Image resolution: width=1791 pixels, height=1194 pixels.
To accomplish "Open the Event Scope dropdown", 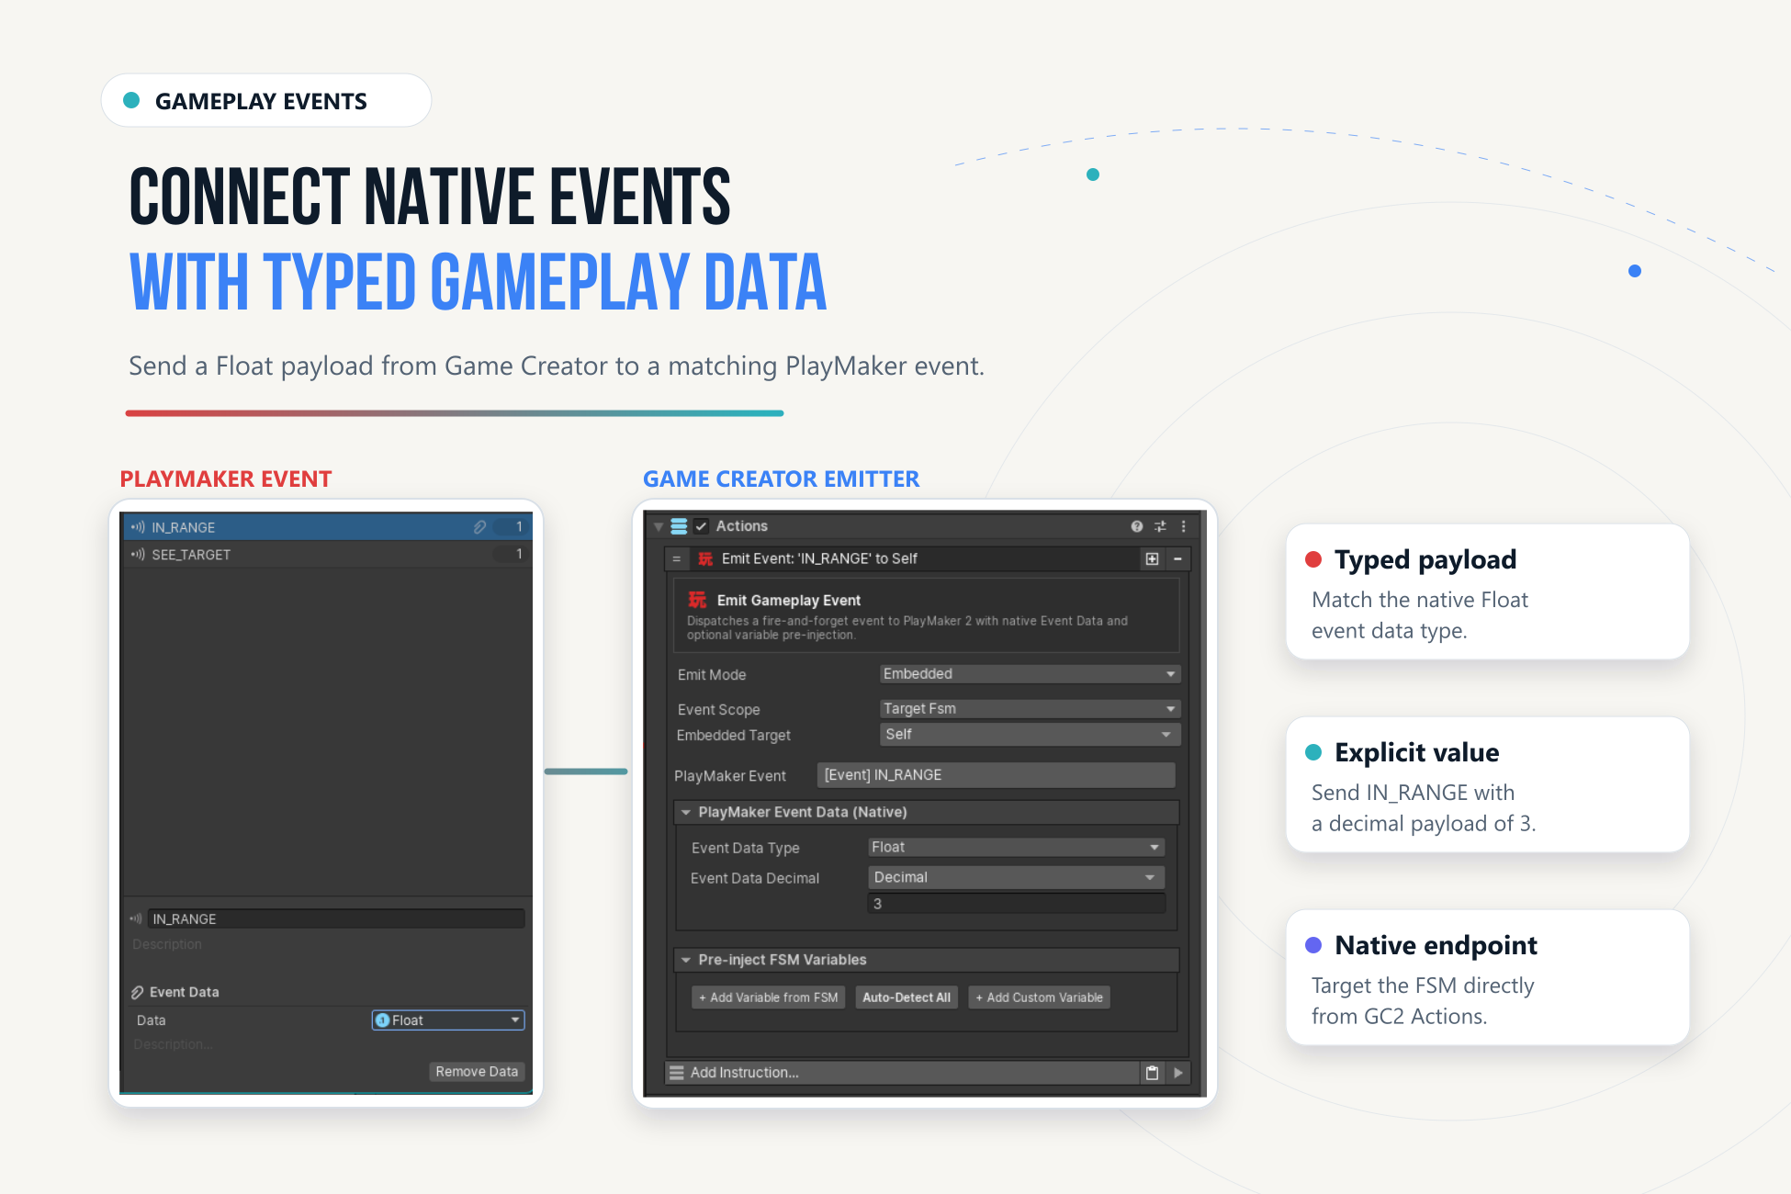I will coord(1029,709).
